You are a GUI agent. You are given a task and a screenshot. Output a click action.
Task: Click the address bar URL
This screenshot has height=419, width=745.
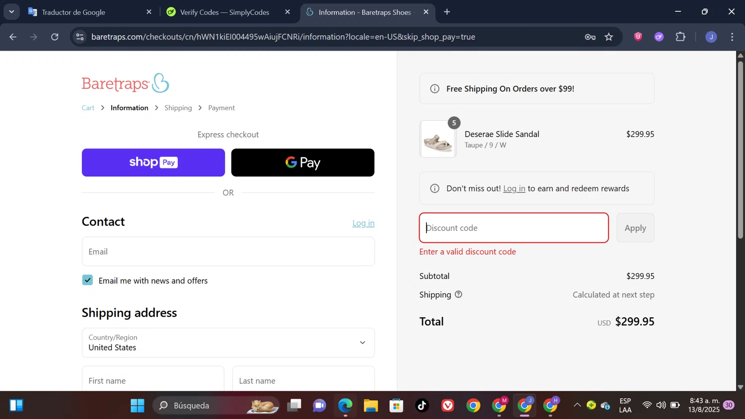(x=283, y=37)
